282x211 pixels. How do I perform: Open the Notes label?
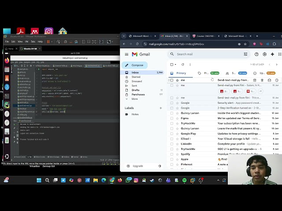(x=135, y=114)
